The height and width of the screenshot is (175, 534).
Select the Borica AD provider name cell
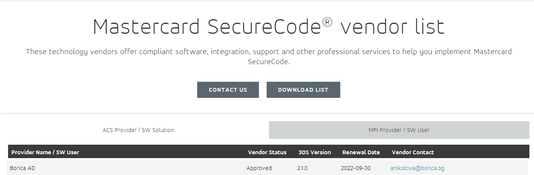click(23, 168)
